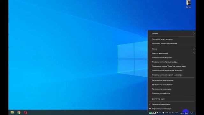Viewport: 204px width, 115px height.
Task: Select Расположить окна каскадом
Action: click(171, 80)
